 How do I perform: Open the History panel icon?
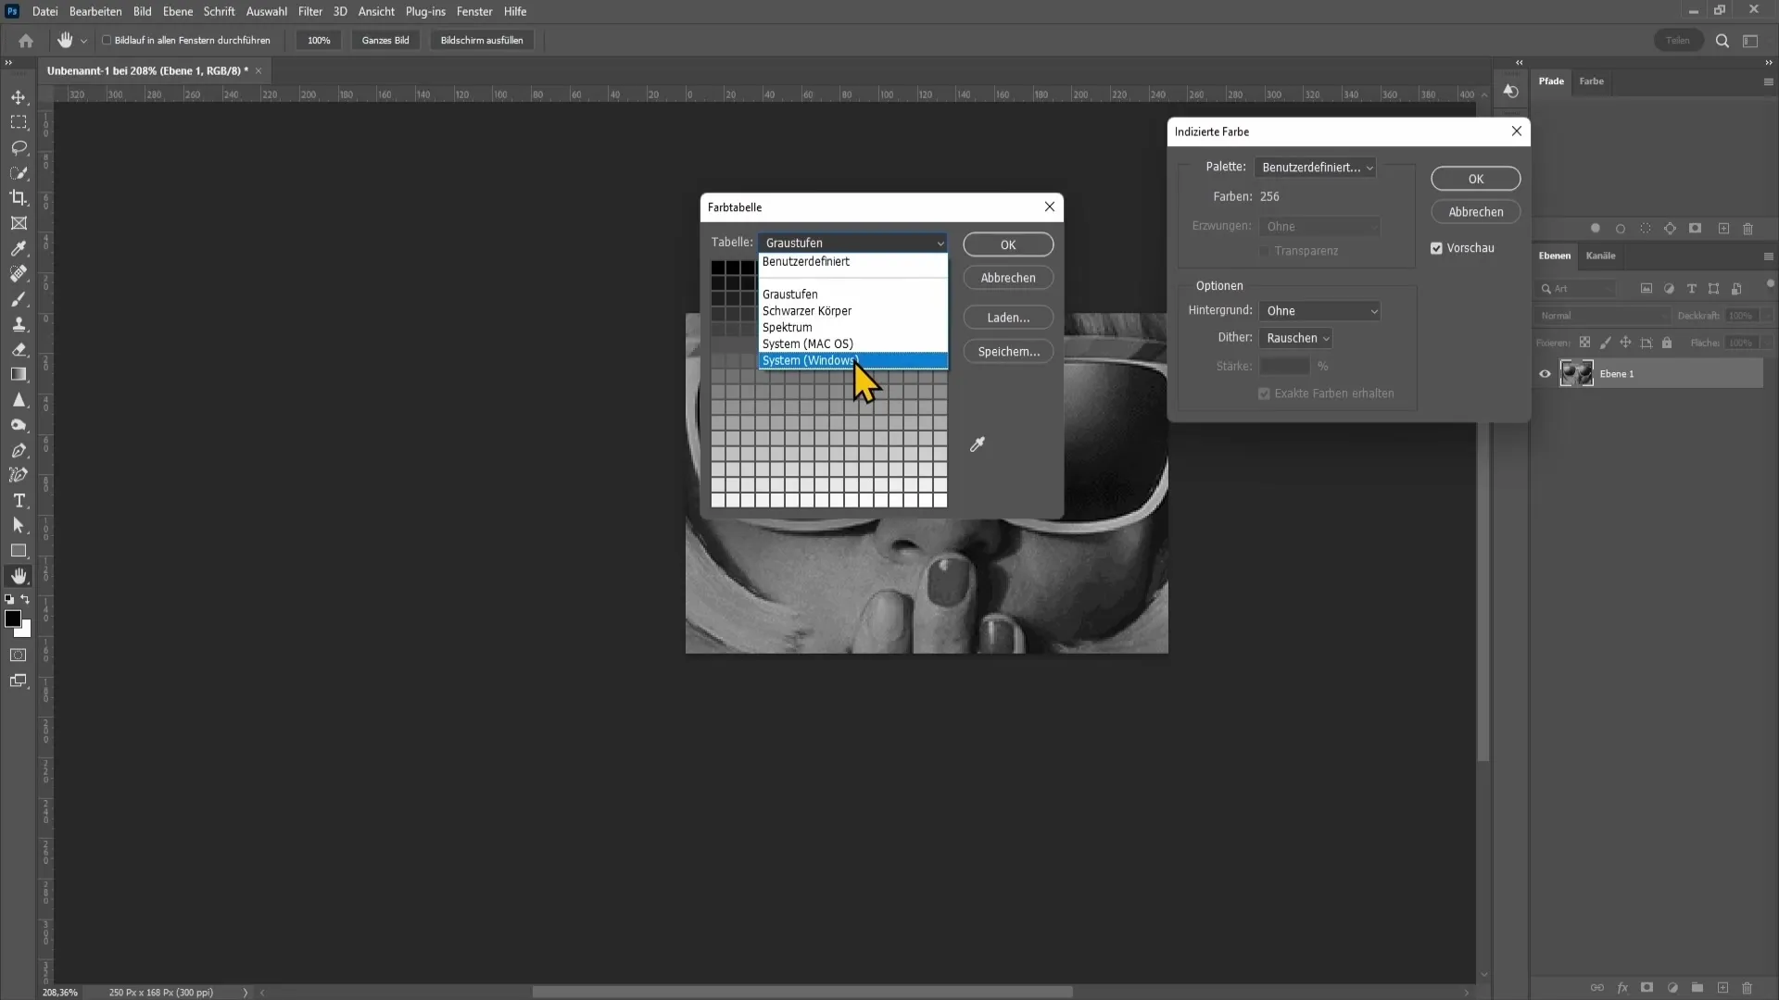(1511, 91)
